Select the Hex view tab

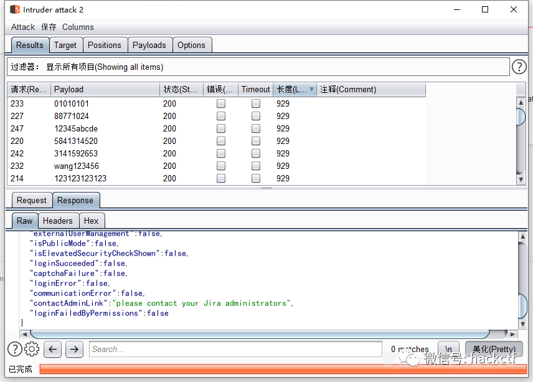[91, 221]
